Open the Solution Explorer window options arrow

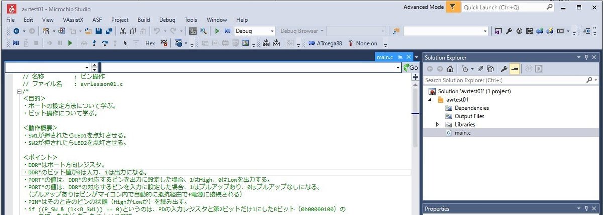coord(579,57)
